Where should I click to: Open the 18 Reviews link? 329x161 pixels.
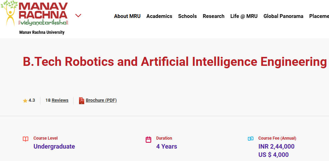tap(57, 100)
